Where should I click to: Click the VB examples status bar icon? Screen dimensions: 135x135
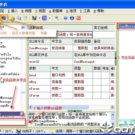pyautogui.click(x=18, y=131)
